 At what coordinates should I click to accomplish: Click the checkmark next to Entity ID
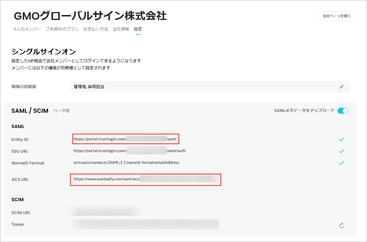coord(341,140)
